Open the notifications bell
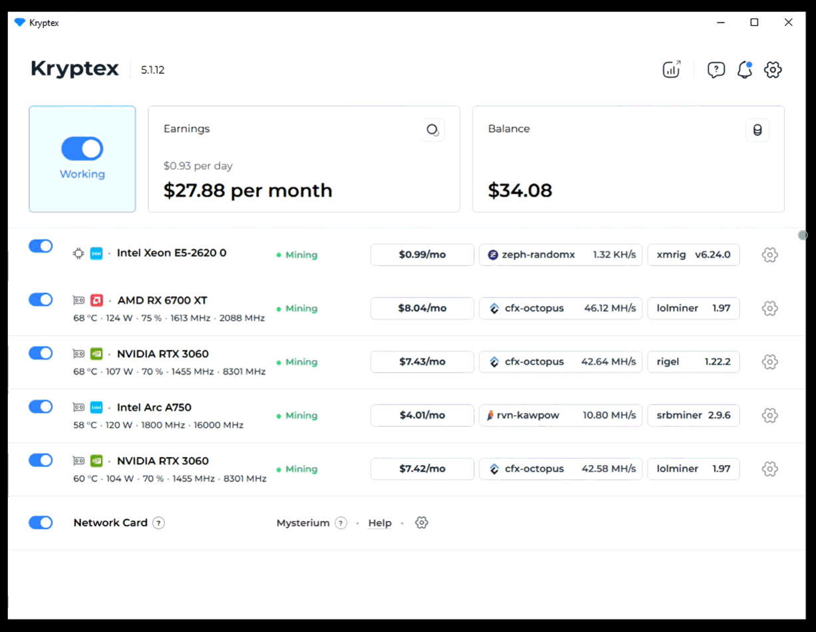Image resolution: width=816 pixels, height=632 pixels. coord(744,69)
